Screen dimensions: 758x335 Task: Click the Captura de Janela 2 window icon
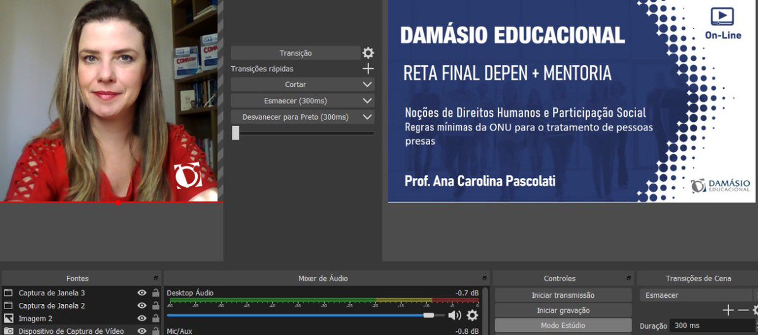tap(8, 305)
